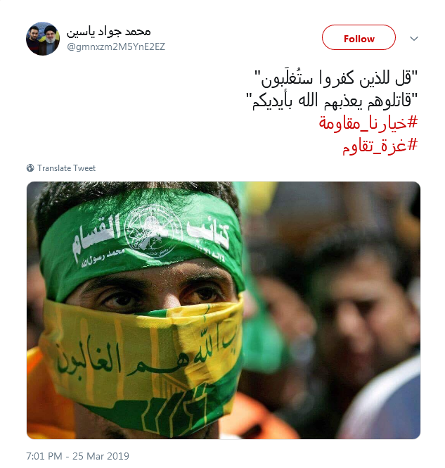Open hashtag #خيارنا_مقاومة
The height and width of the screenshot is (468, 445).
[368, 123]
